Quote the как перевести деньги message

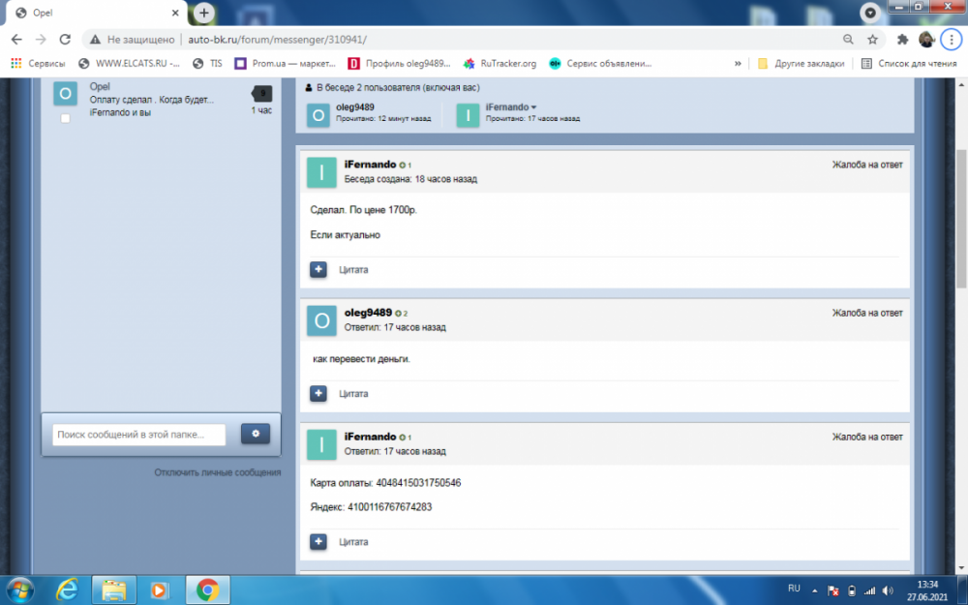(353, 393)
